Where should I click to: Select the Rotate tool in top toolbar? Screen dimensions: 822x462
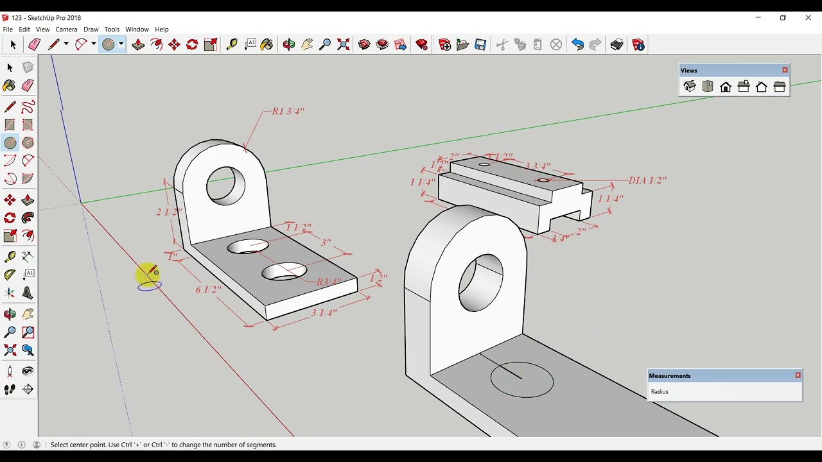[192, 44]
